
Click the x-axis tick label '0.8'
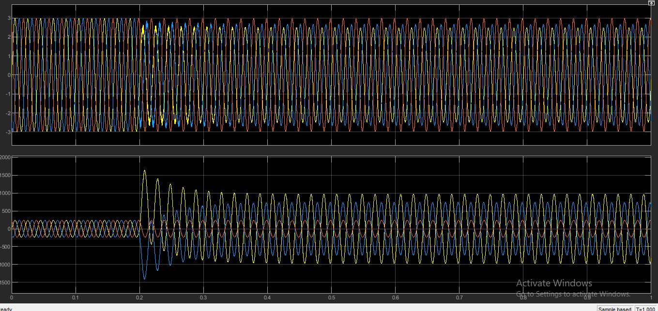coord(523,297)
